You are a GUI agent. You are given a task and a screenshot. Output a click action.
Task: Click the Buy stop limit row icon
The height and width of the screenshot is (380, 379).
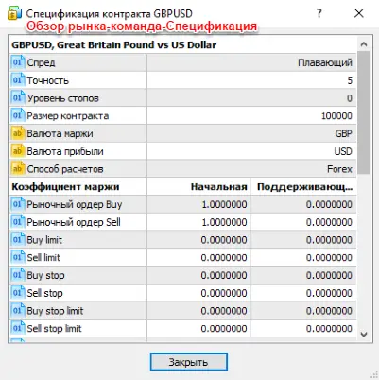[x=18, y=310]
